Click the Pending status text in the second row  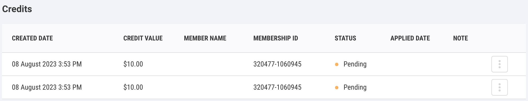click(x=355, y=87)
